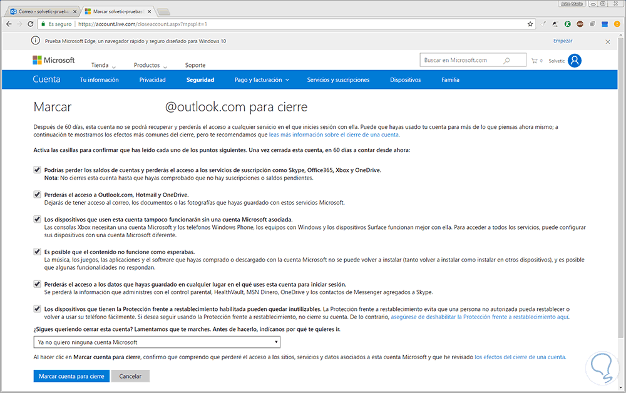Image resolution: width=626 pixels, height=393 pixels.
Task: Click in the Buscar en Microsoft.com field
Action: (473, 60)
